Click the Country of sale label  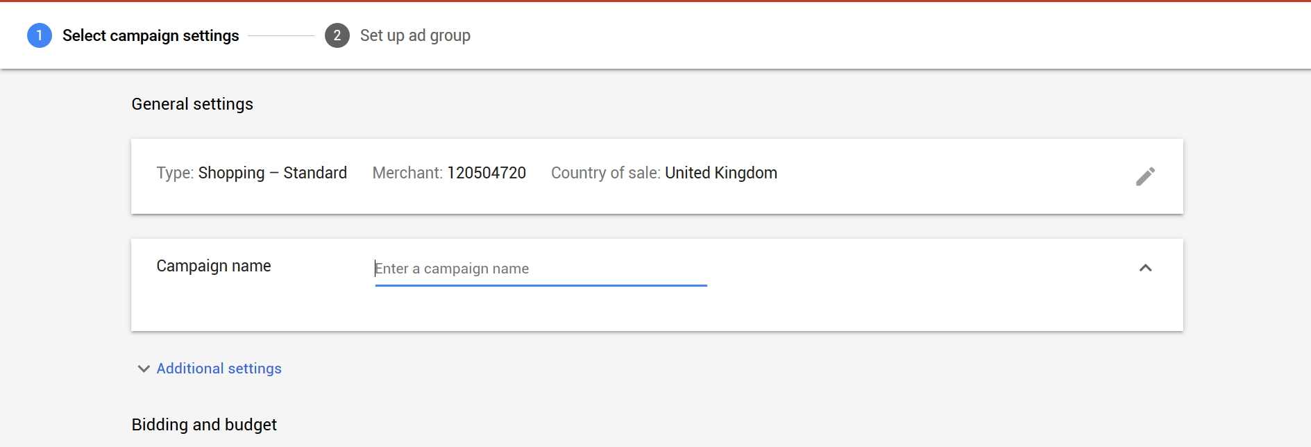[605, 173]
